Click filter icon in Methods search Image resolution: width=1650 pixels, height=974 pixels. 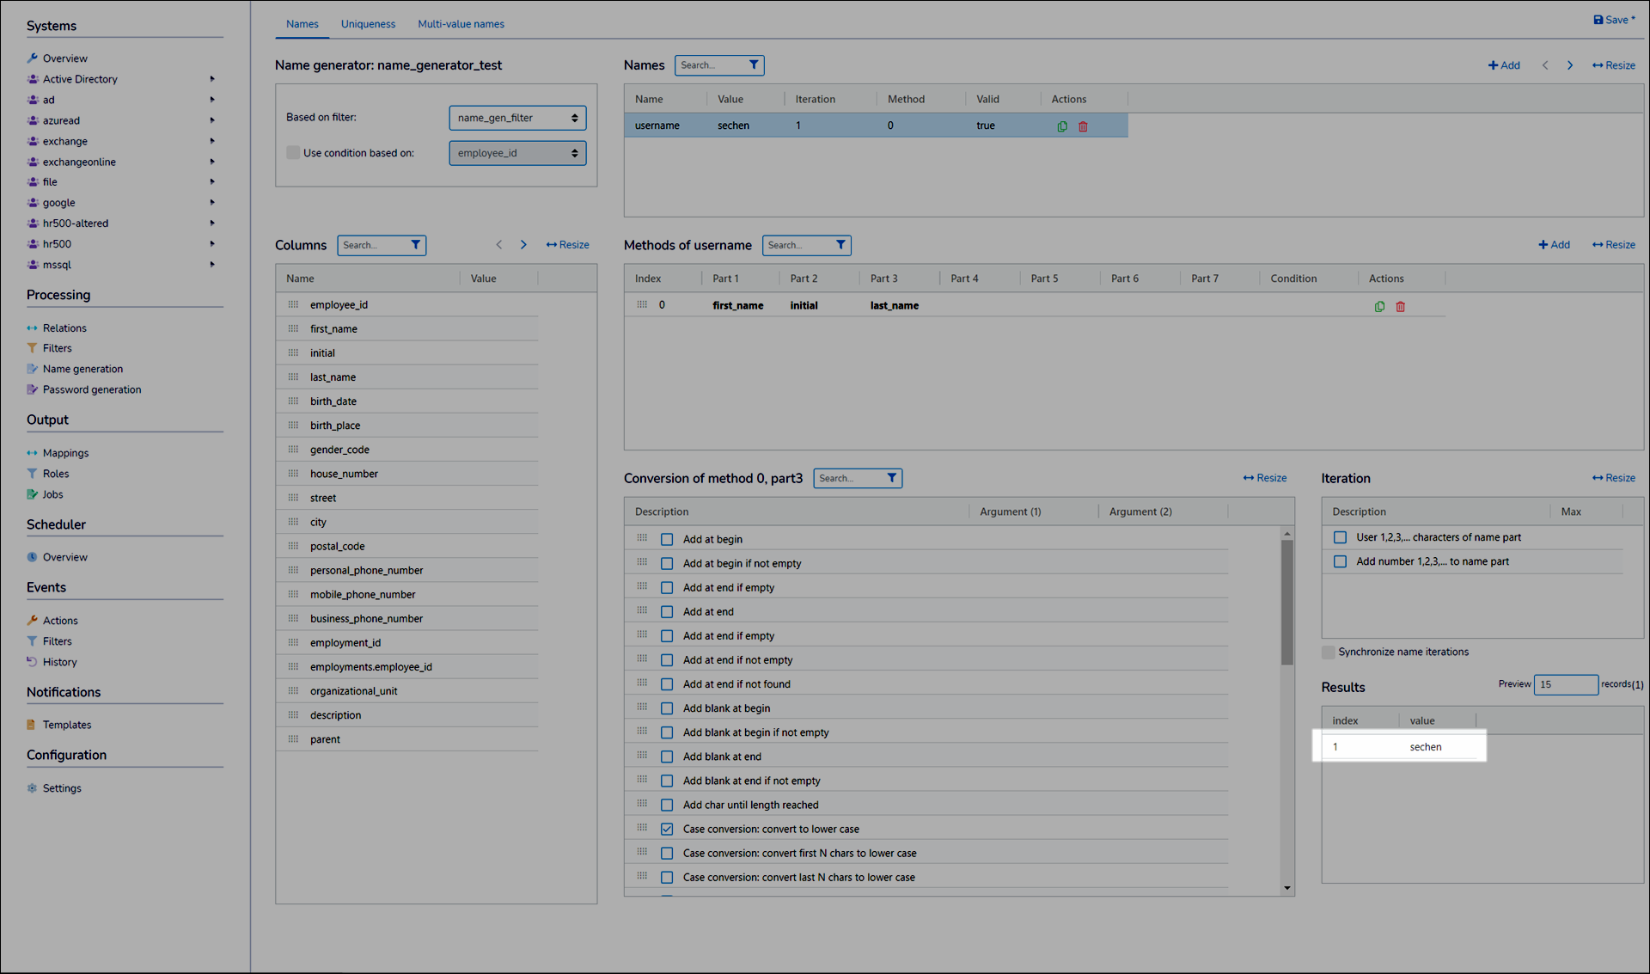(x=840, y=245)
